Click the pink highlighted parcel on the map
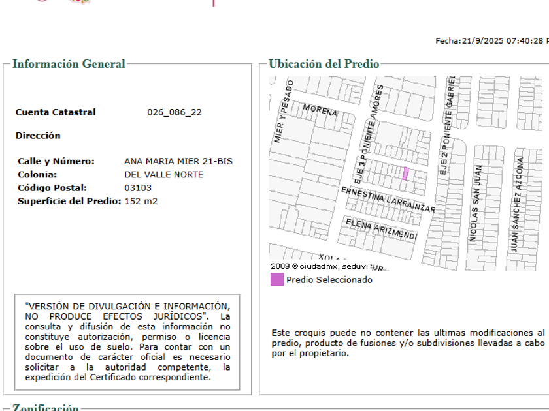Screen dimensions: 549x411 pos(405,174)
